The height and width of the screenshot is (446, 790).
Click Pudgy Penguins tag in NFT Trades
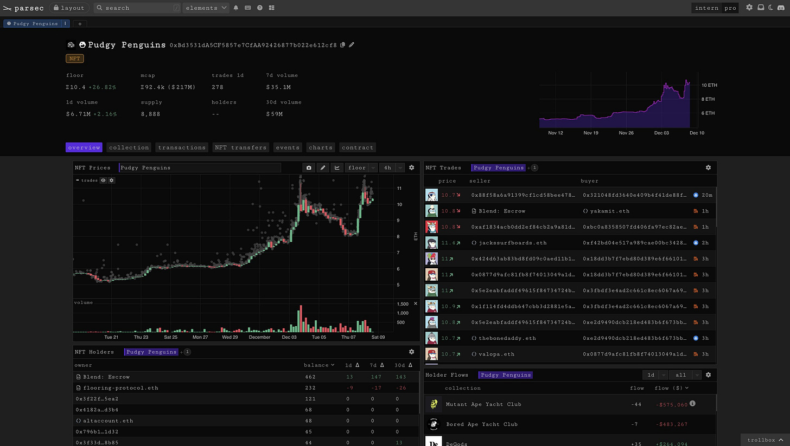point(498,167)
